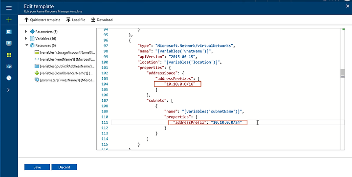Screen dimensions: 352x177
Task: Select Resources (5) in the tree
Action: [x=45, y=45]
